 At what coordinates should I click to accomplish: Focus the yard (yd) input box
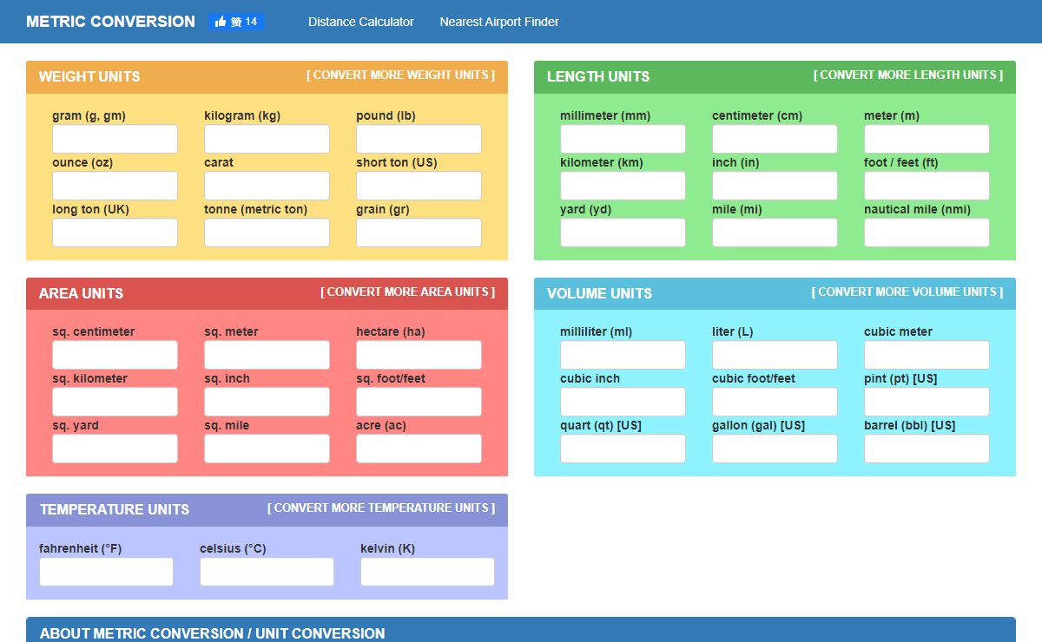pos(623,233)
